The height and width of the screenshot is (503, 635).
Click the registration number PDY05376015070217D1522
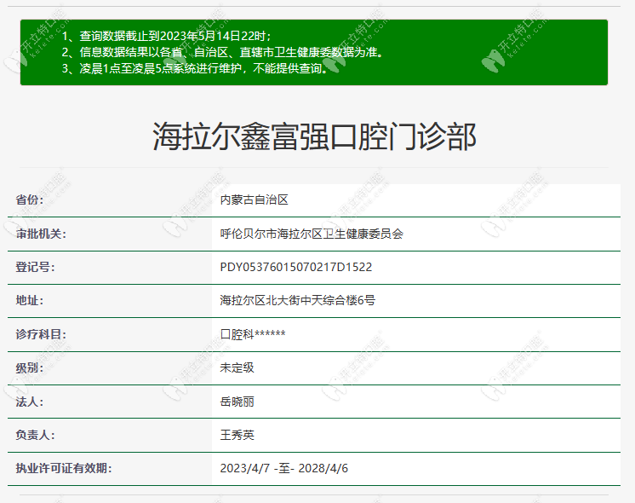point(295,267)
